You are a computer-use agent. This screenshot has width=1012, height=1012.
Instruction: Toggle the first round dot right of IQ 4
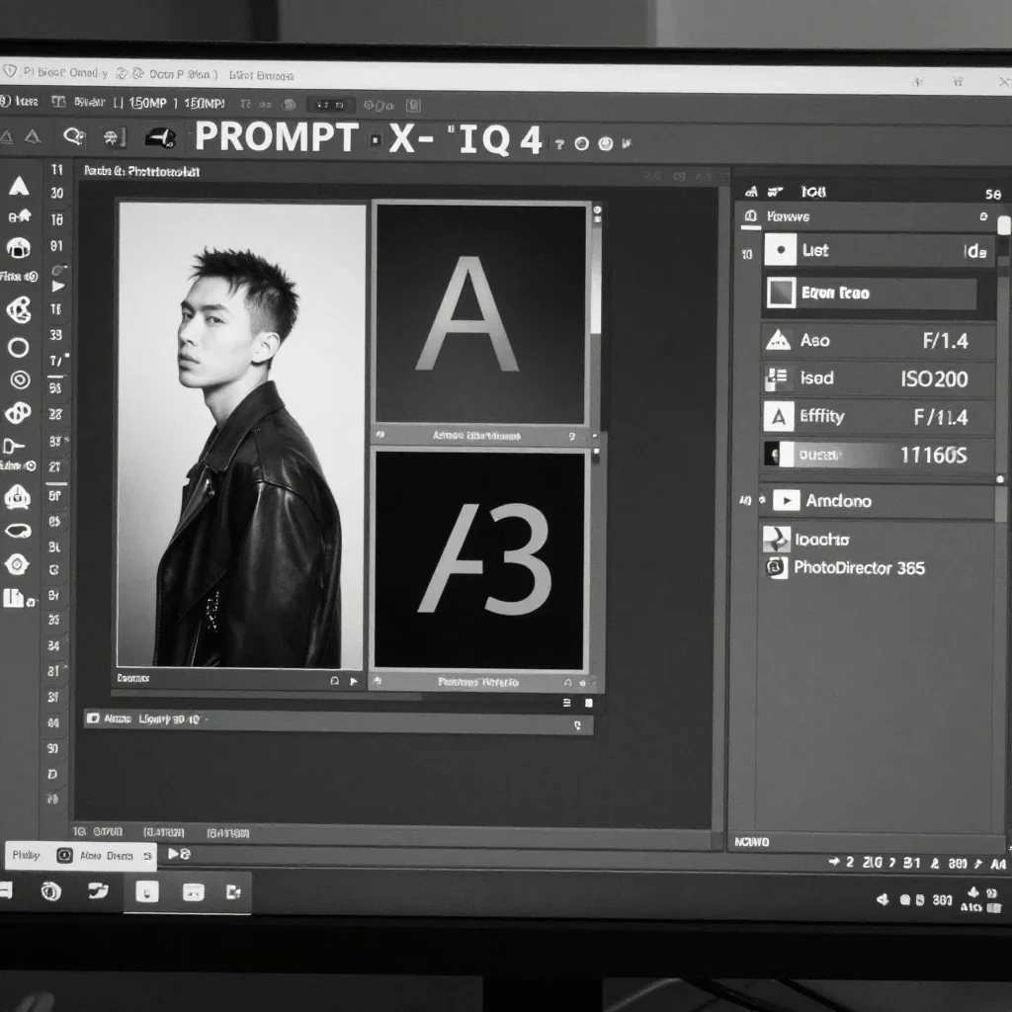point(581,144)
